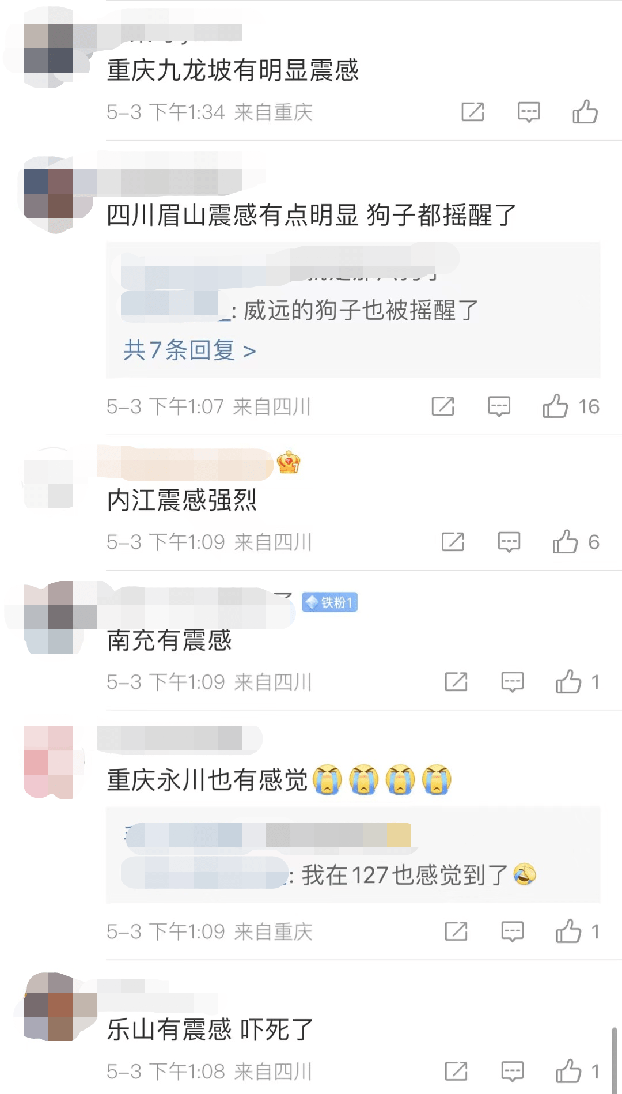Open the 铁粉1 fan badge
The height and width of the screenshot is (1094, 622).
coord(329,602)
